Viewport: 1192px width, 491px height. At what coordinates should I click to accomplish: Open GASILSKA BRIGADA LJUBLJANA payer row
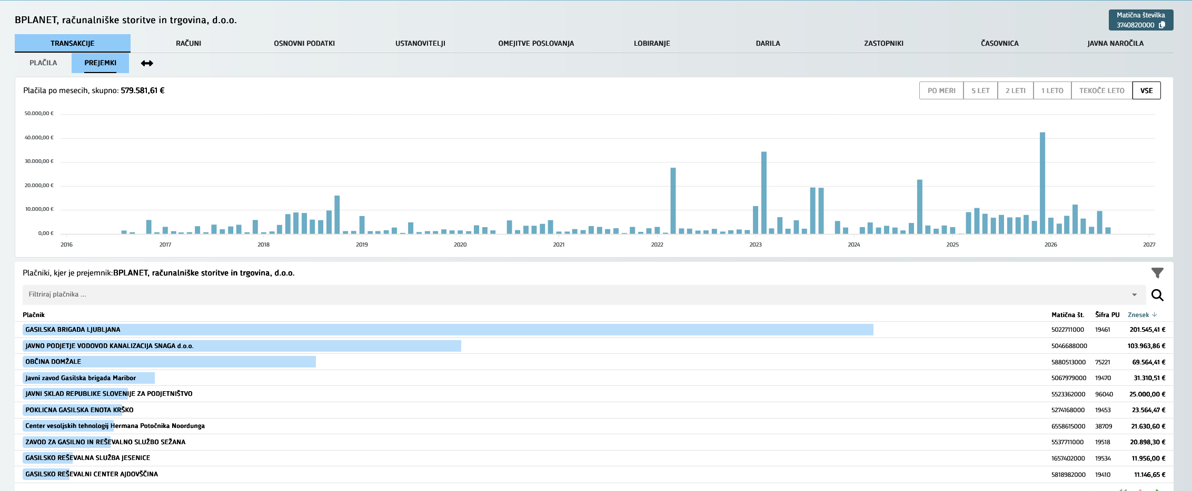[x=594, y=330]
